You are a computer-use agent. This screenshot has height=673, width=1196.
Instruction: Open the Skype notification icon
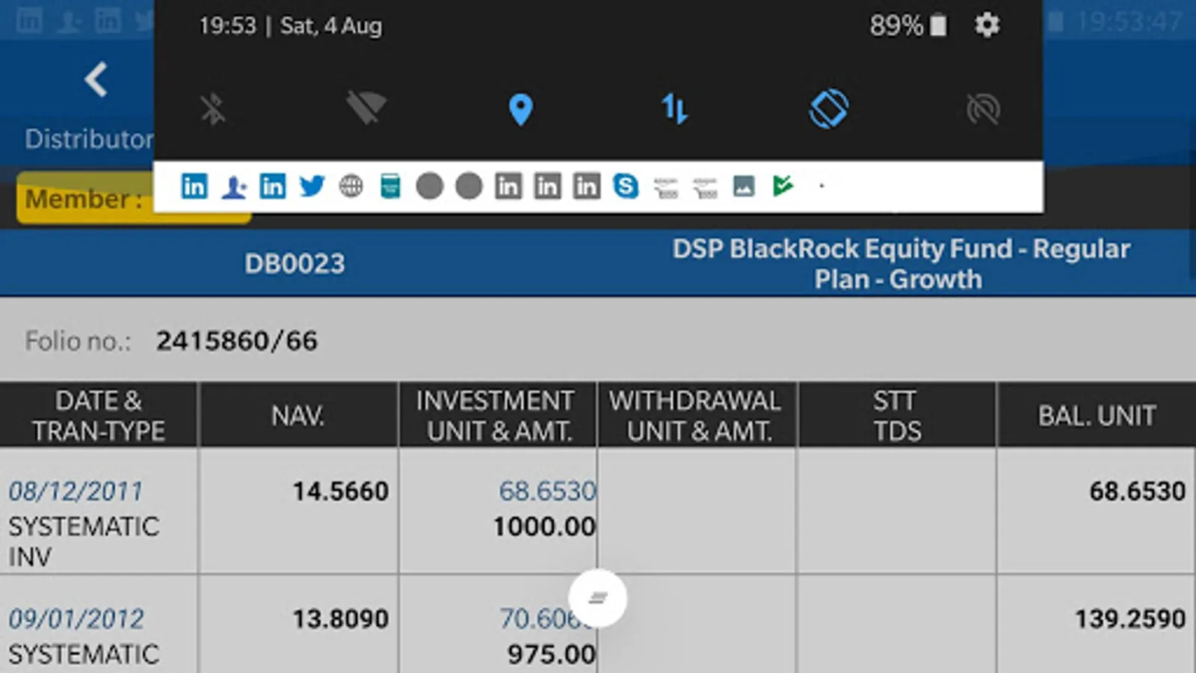(626, 185)
